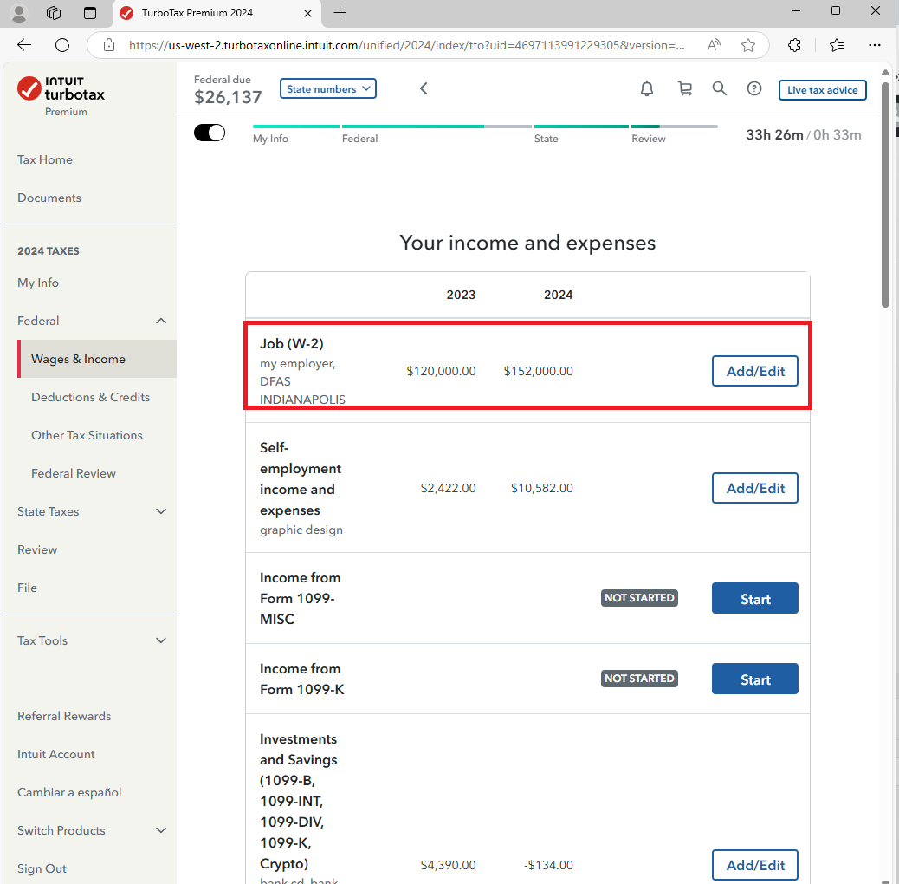Image resolution: width=899 pixels, height=884 pixels.
Task: Open browser profile avatar icon
Action: coord(19,13)
